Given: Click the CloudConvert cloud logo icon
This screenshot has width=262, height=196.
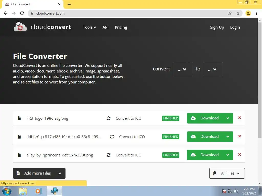Looking at the screenshot, I should pyautogui.click(x=20, y=27).
